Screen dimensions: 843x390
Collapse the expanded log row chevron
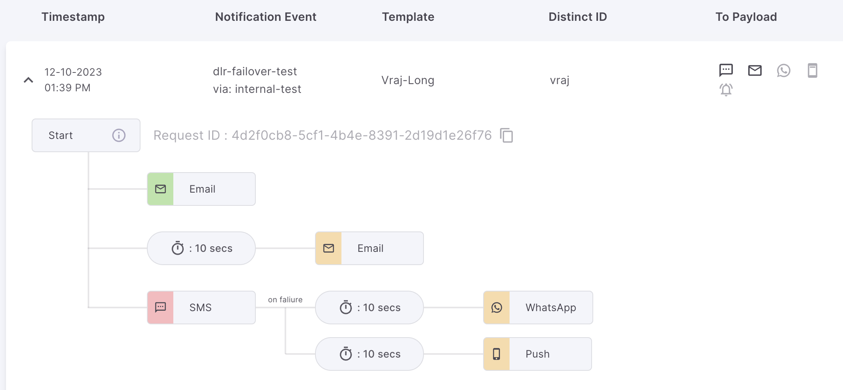(x=28, y=80)
